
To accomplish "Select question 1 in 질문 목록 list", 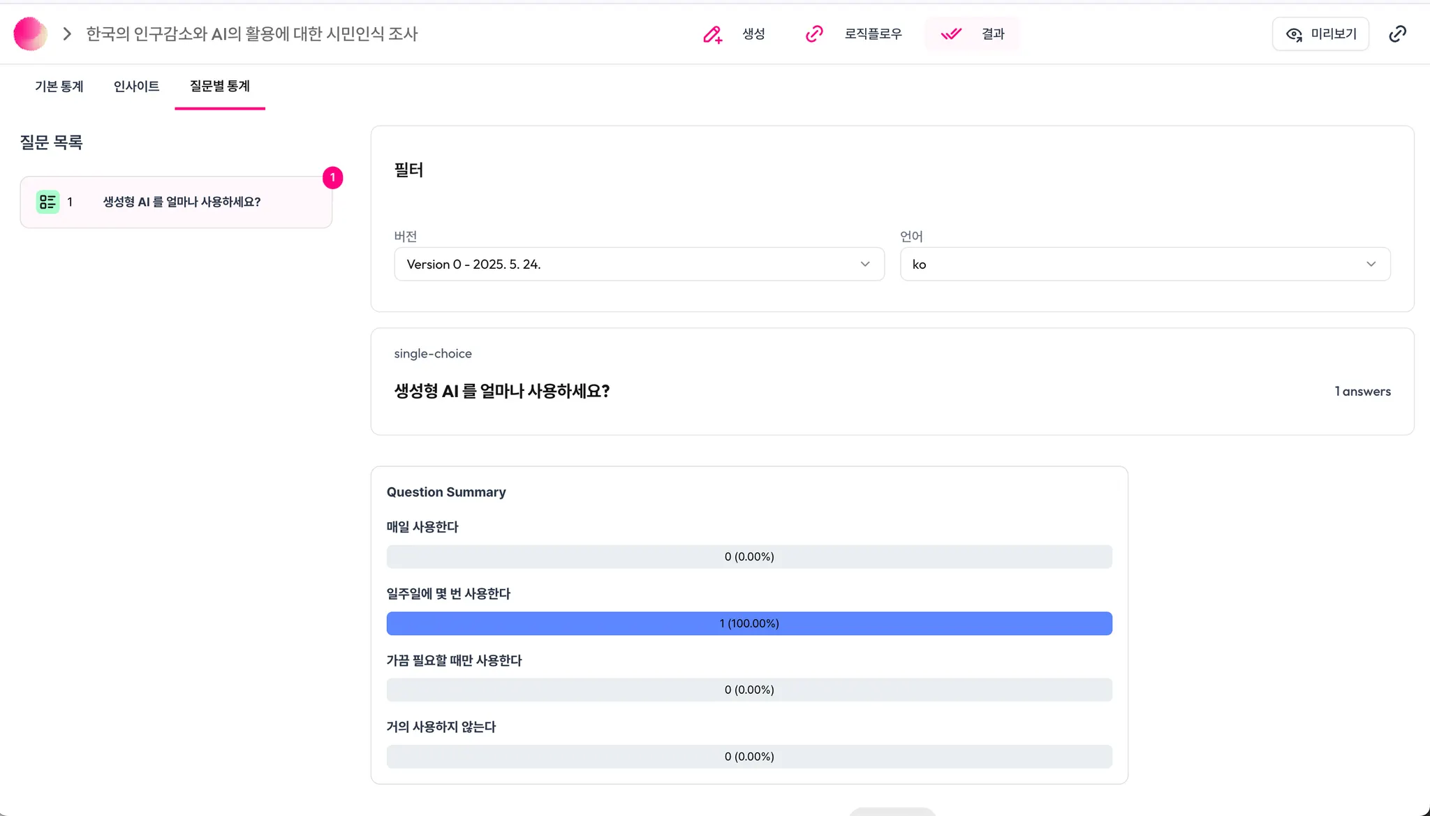I will point(182,202).
